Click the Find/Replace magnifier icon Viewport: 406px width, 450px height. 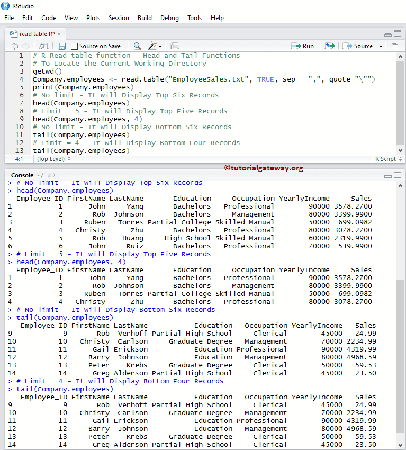click(137, 46)
